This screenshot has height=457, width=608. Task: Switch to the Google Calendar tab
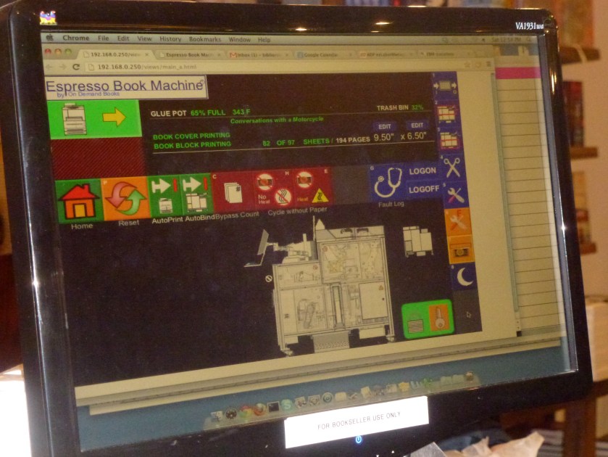click(321, 54)
